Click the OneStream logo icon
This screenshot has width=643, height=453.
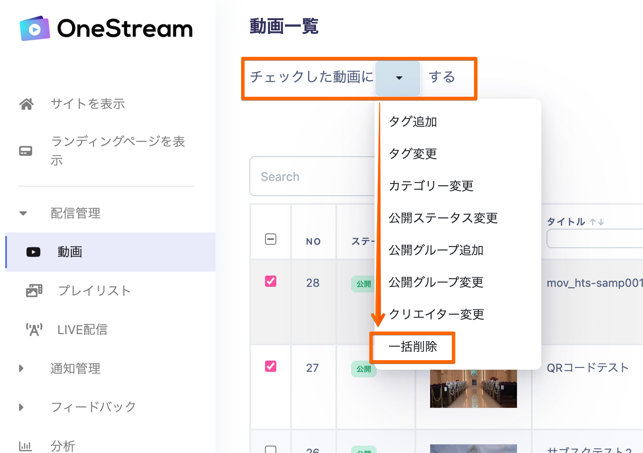pos(35,29)
